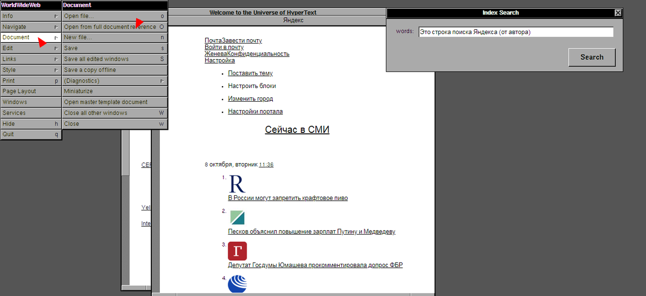Close the Index Search window
Image resolution: width=646 pixels, height=296 pixels.
pos(618,13)
